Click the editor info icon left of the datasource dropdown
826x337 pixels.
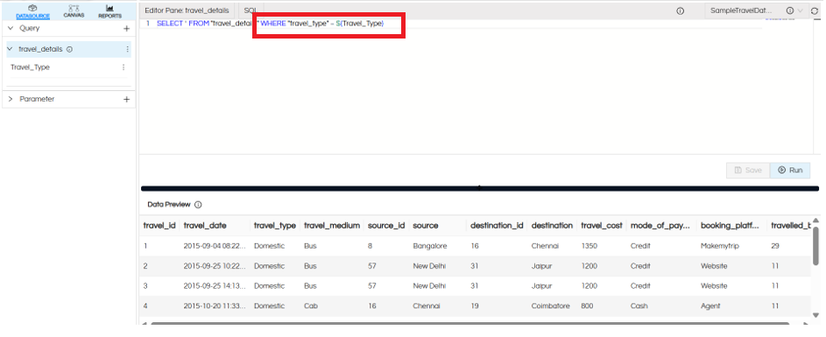[x=680, y=11]
